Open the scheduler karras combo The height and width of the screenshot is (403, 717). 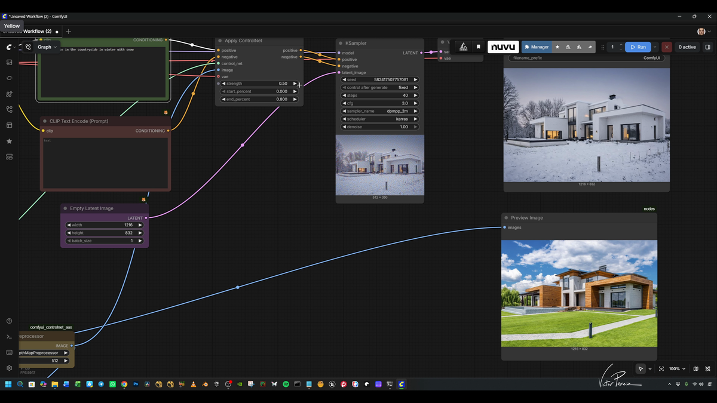click(380, 119)
